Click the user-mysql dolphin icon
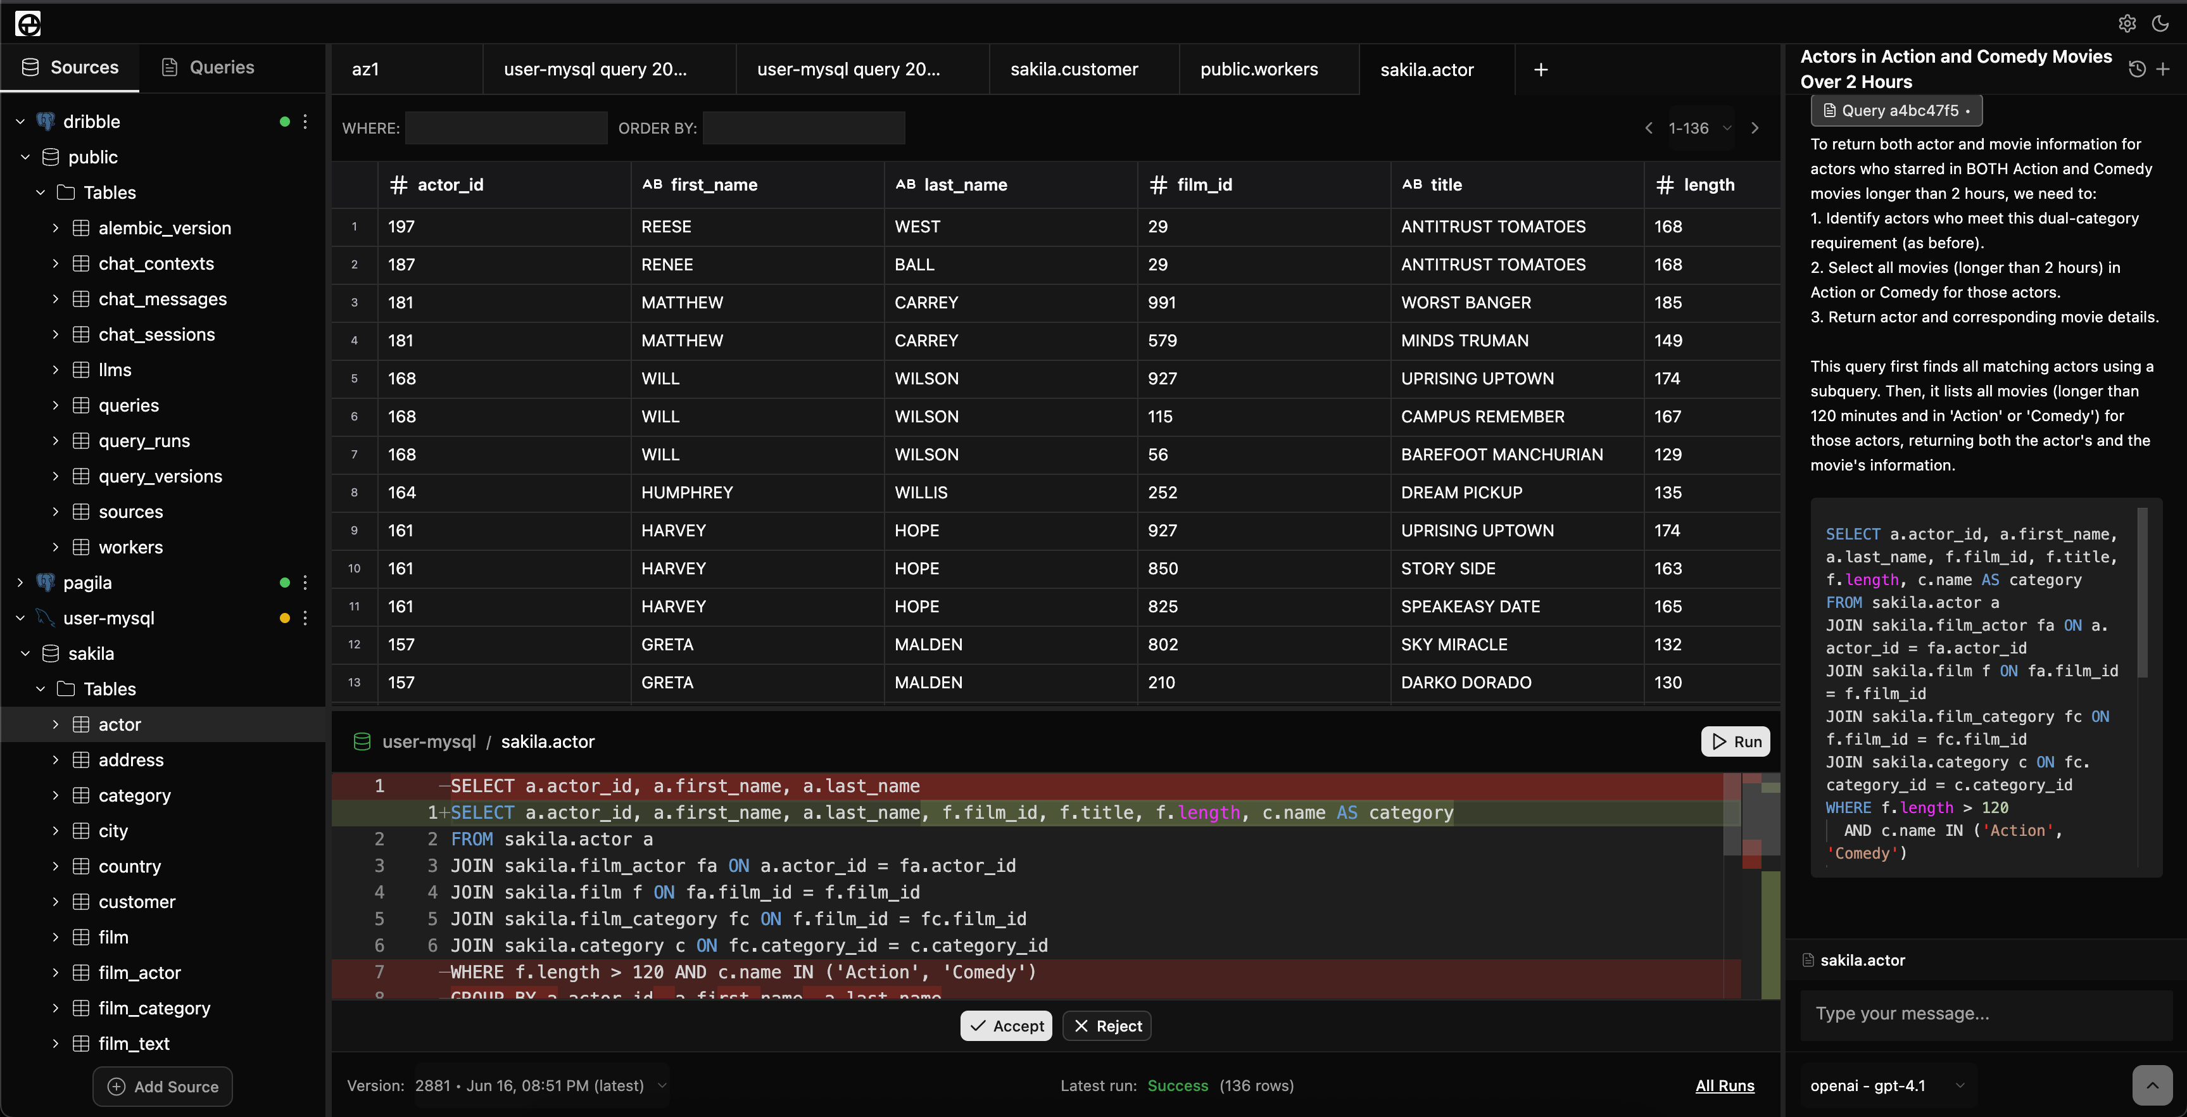The image size is (2187, 1117). (46, 618)
